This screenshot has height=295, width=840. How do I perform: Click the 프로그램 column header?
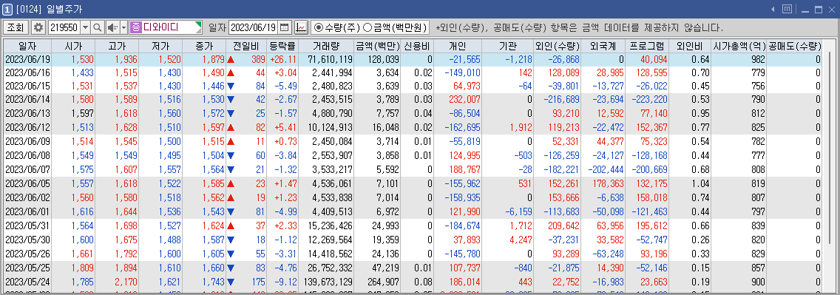[647, 46]
